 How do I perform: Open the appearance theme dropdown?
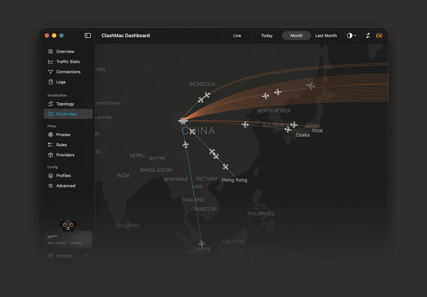click(x=352, y=36)
